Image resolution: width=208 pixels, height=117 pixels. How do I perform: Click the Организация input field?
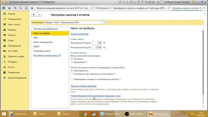[73, 22]
